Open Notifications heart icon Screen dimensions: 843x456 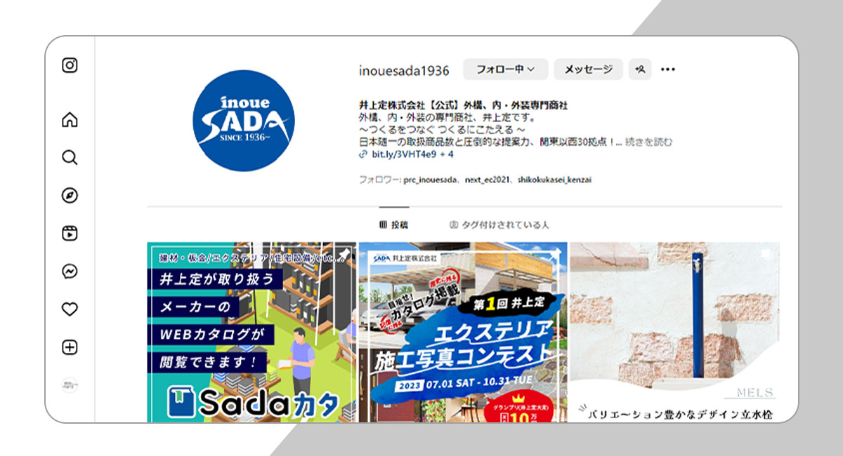(x=70, y=309)
